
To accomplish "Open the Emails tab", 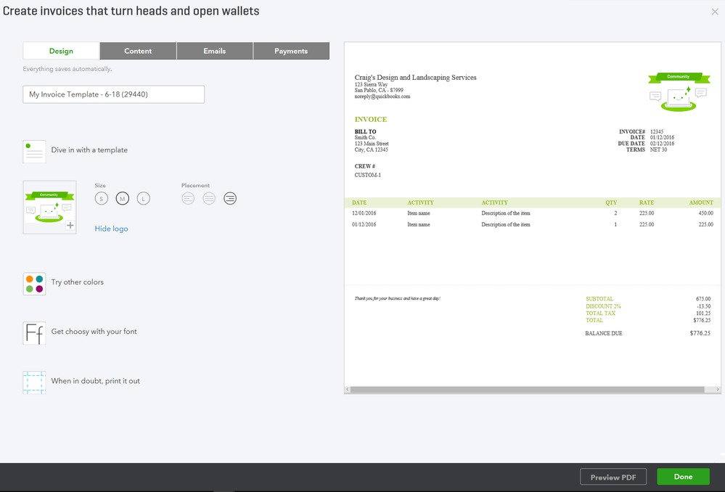I will (215, 51).
